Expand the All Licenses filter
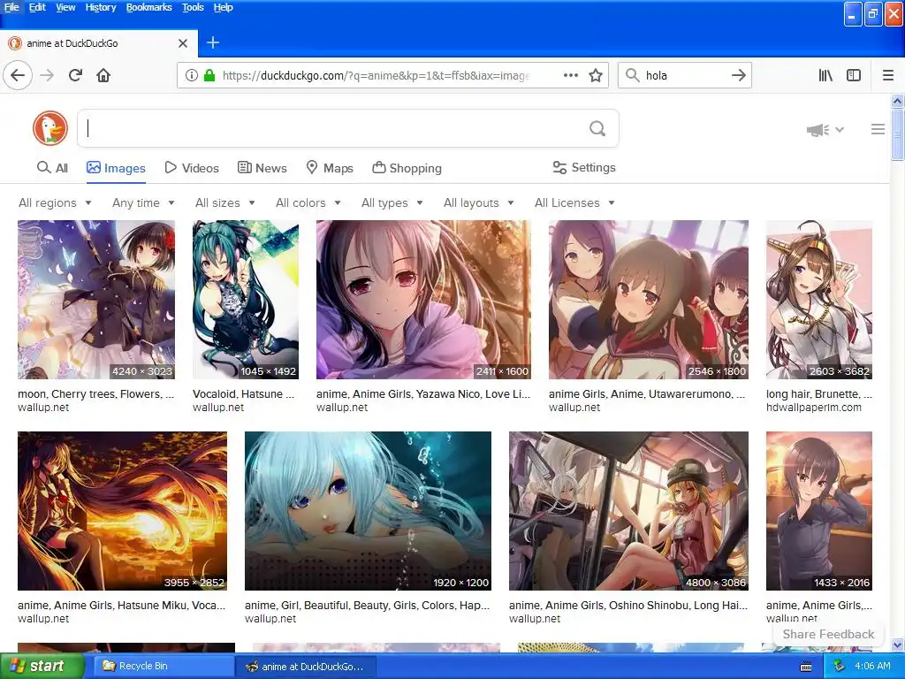 pos(574,202)
